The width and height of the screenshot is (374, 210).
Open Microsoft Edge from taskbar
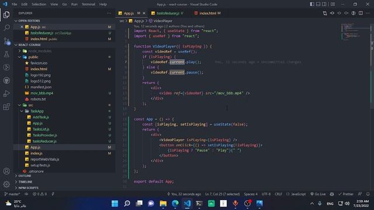point(175,204)
